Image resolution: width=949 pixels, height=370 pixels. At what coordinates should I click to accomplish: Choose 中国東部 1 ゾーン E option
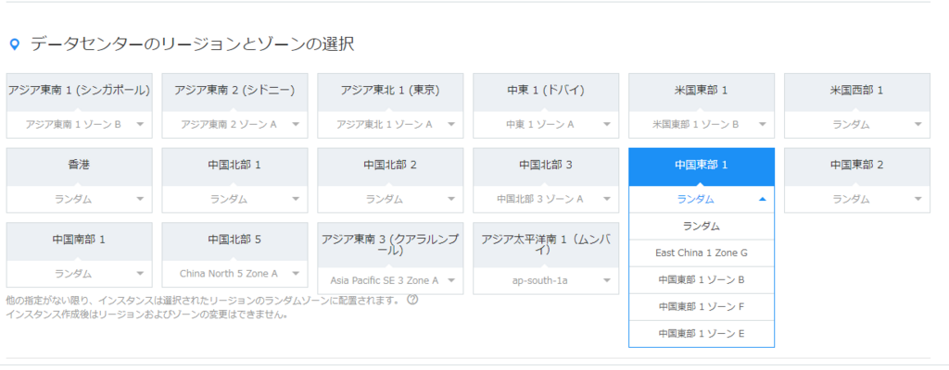(x=702, y=333)
